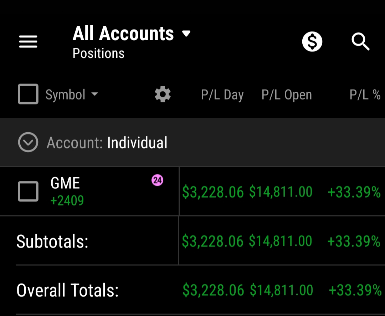This screenshot has width=385, height=316.
Task: Select the Overall Totals row label
Action: pos(67,290)
